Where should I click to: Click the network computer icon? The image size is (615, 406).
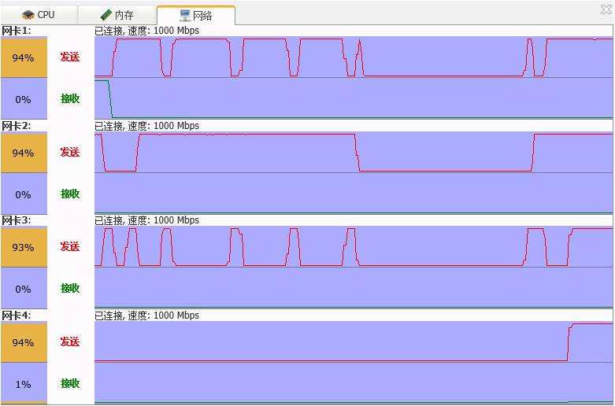185,15
